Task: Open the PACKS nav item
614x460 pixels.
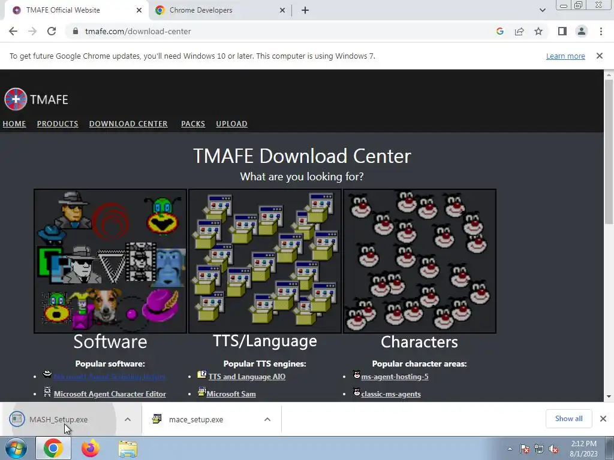Action: (x=193, y=123)
